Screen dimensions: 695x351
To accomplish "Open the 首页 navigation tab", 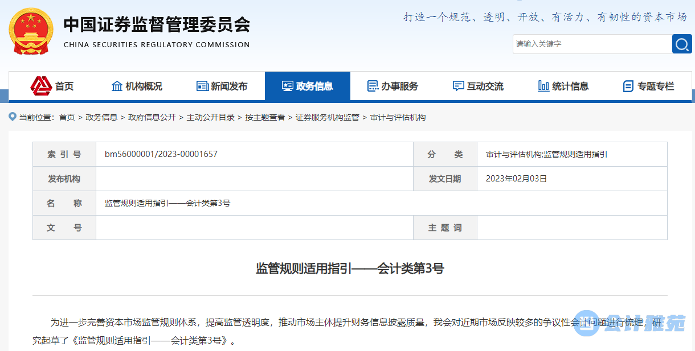I will (x=51, y=86).
